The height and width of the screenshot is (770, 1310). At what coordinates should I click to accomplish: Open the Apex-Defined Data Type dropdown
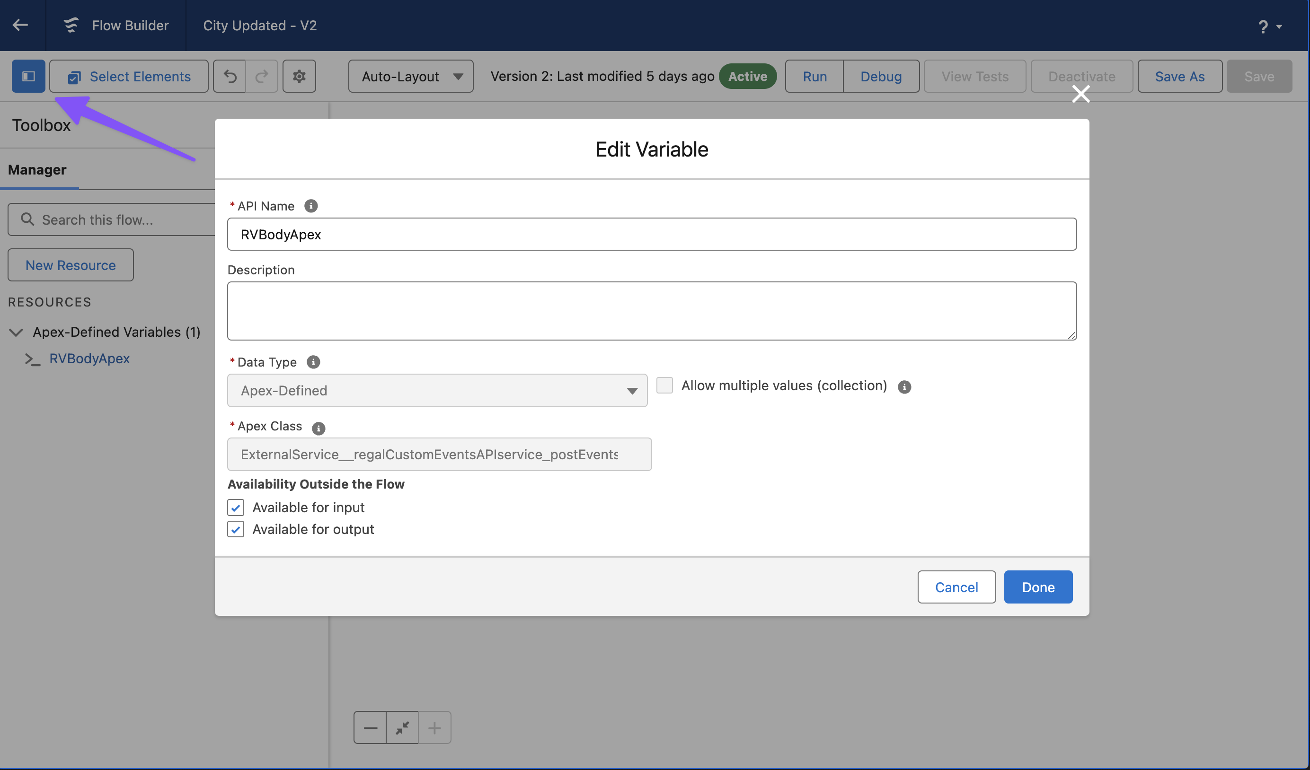[437, 391]
